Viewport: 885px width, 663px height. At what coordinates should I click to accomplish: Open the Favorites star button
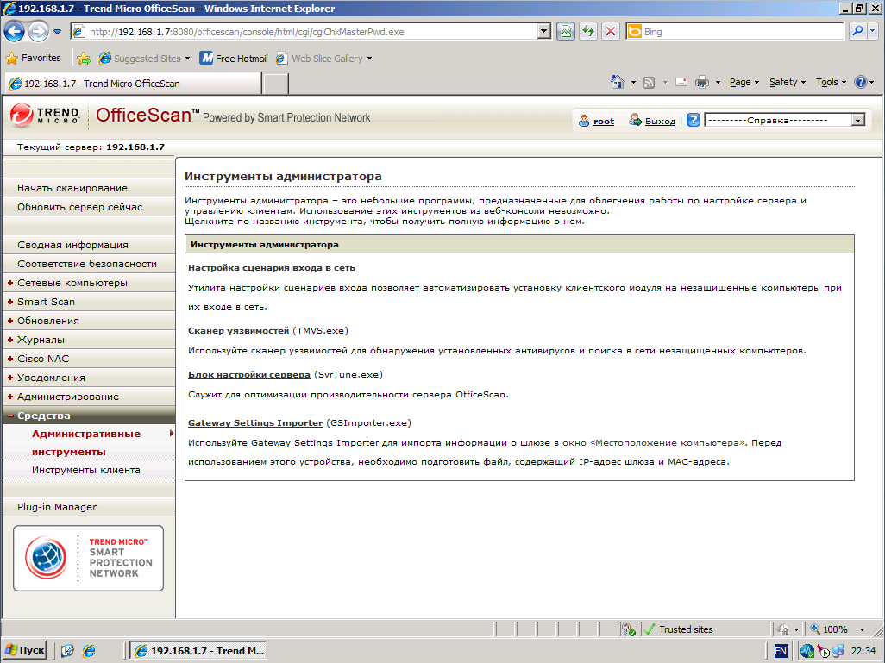click(x=33, y=58)
